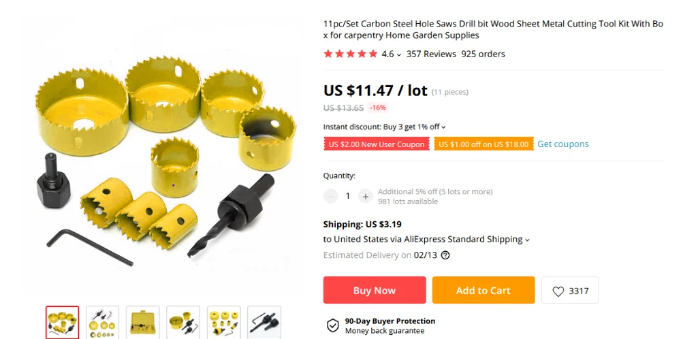
Task: Expand the 4.6 rating breakdown chevron
Action: pyautogui.click(x=399, y=55)
